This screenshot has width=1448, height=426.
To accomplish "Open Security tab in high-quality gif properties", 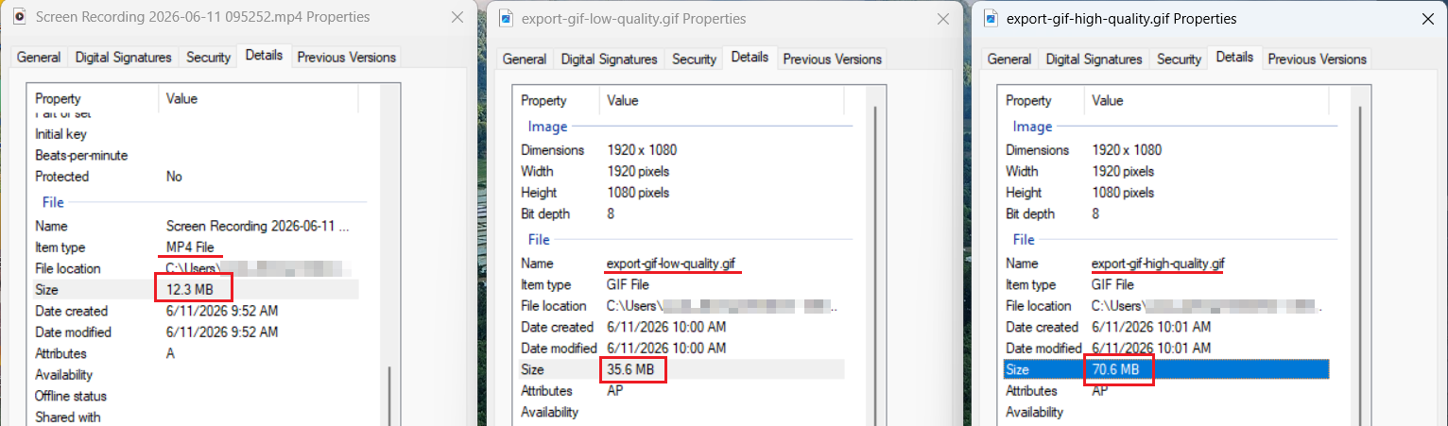I will (x=1179, y=59).
